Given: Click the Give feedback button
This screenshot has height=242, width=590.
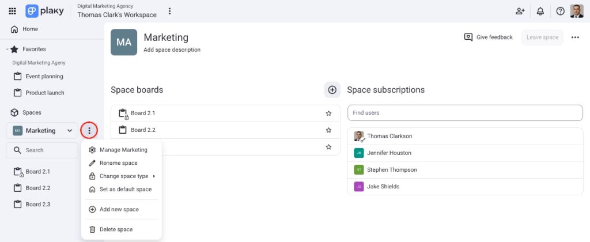Looking at the screenshot, I should [x=488, y=37].
